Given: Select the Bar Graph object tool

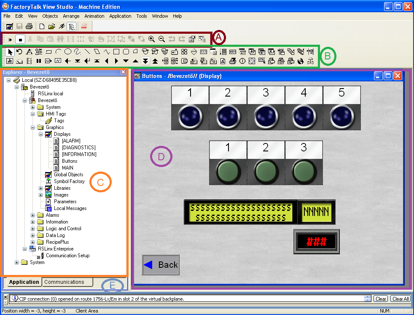Looking at the screenshot, I should (10, 61).
